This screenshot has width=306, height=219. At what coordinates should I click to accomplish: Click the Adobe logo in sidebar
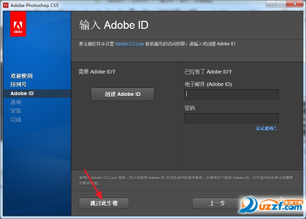click(x=18, y=24)
